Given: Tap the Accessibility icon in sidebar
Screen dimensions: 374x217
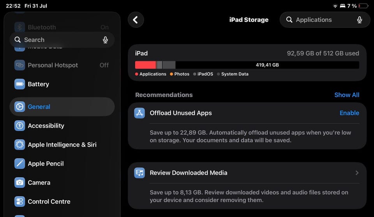Looking at the screenshot, I should [19, 126].
